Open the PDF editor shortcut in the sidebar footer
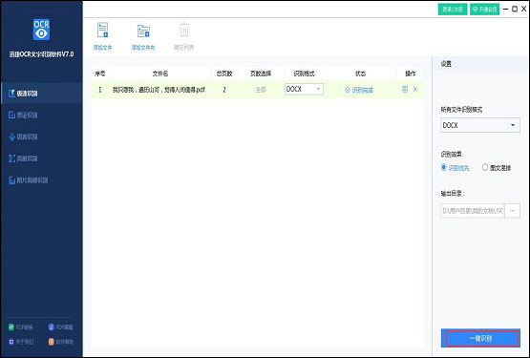The height and width of the screenshot is (358, 530). coord(60,326)
